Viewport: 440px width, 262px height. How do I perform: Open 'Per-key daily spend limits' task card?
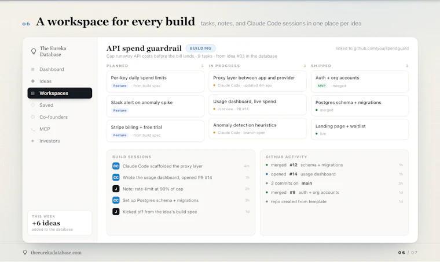pyautogui.click(x=155, y=81)
